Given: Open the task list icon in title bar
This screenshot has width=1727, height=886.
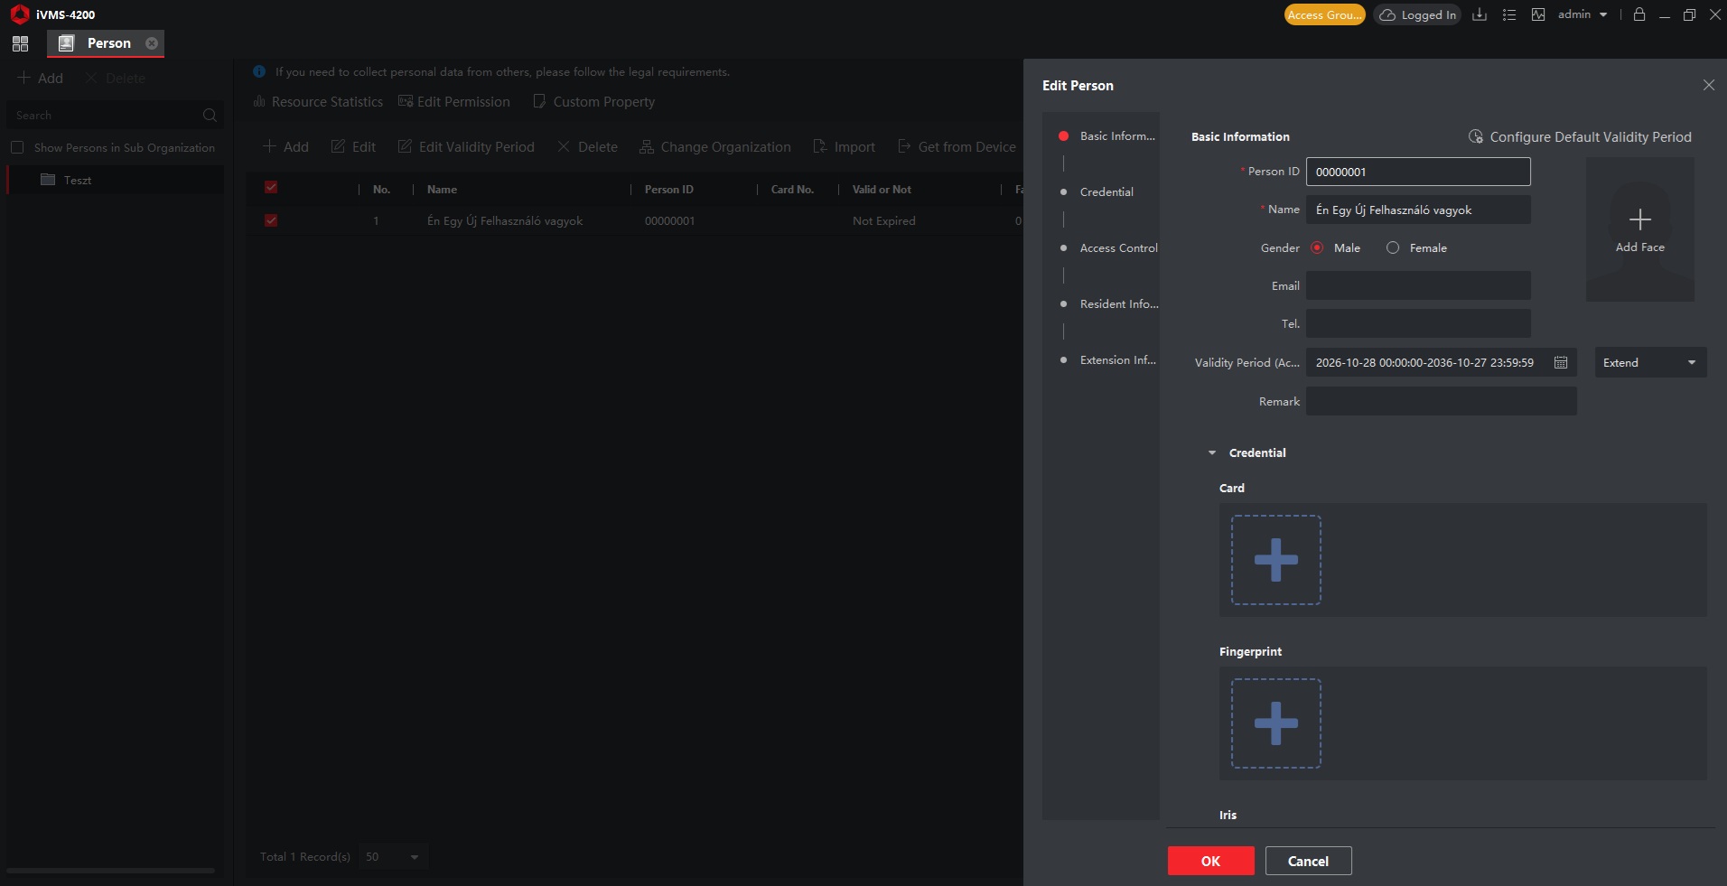Looking at the screenshot, I should [1508, 14].
